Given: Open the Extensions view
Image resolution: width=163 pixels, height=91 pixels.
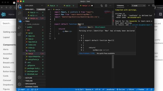Looking at the screenshot, I should (x=19, y=34).
